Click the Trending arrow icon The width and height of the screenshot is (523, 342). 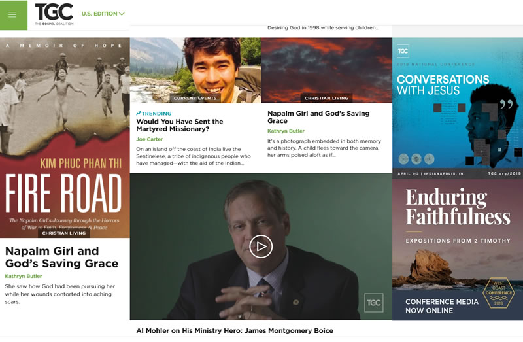[x=139, y=113]
